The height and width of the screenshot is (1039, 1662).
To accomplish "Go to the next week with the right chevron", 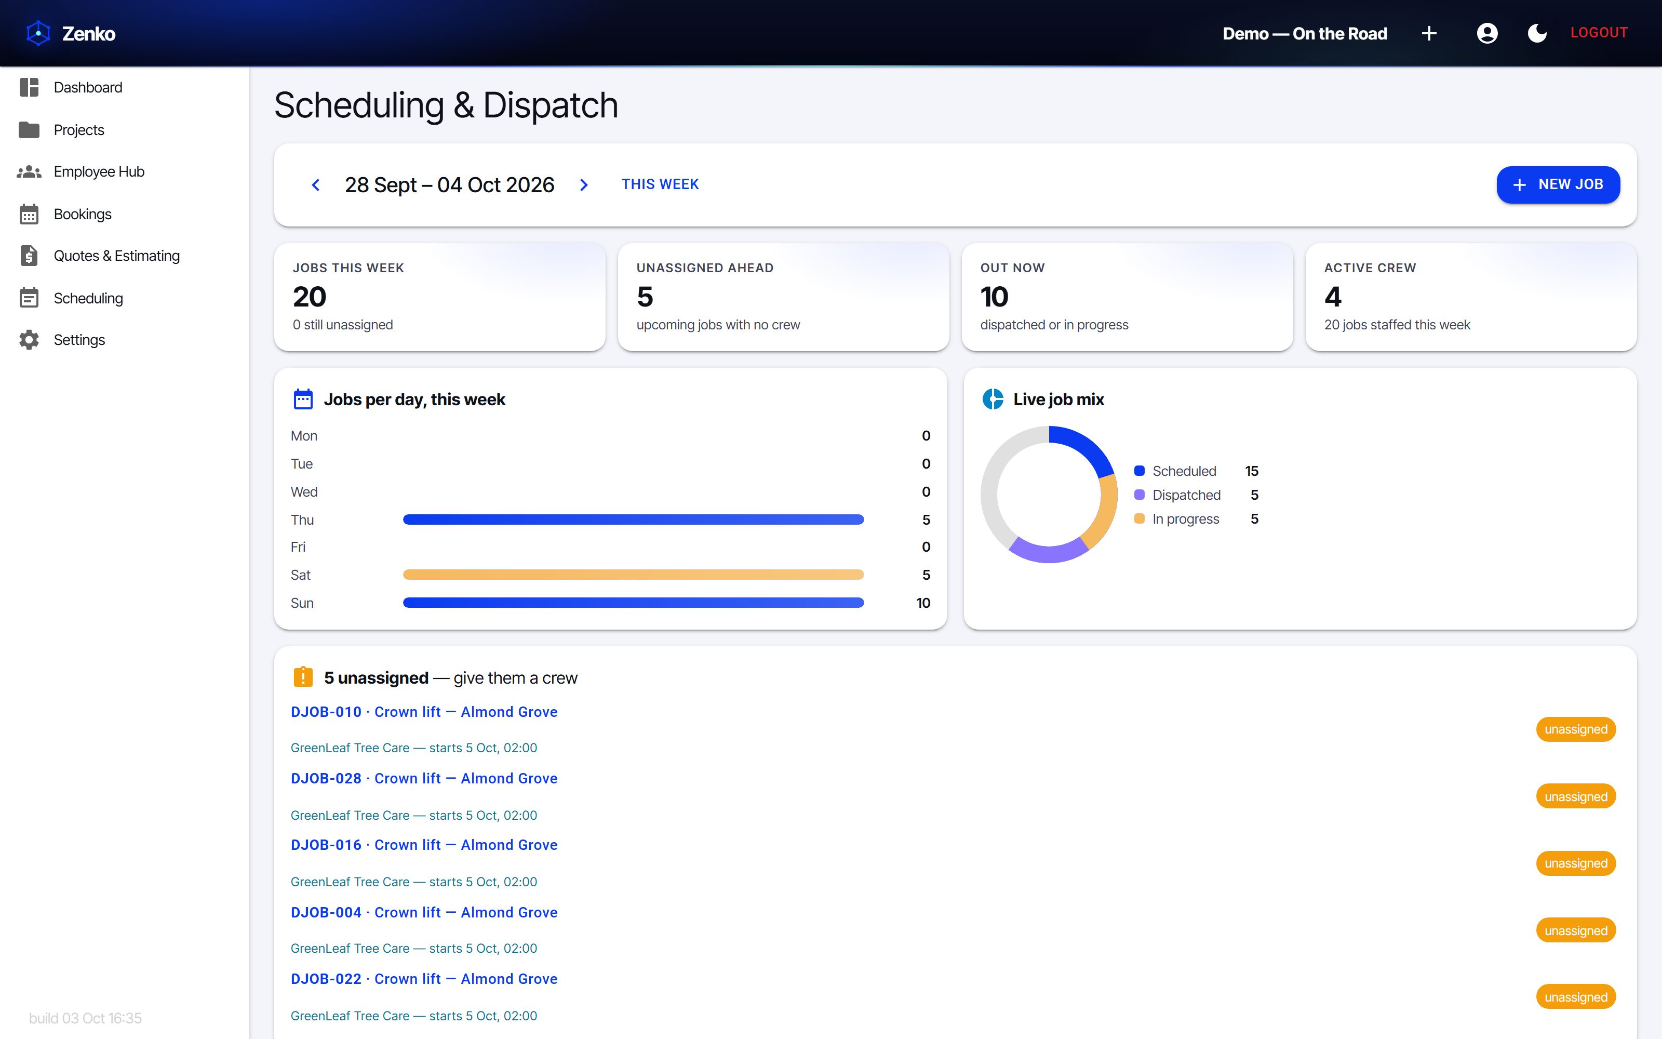I will point(584,185).
